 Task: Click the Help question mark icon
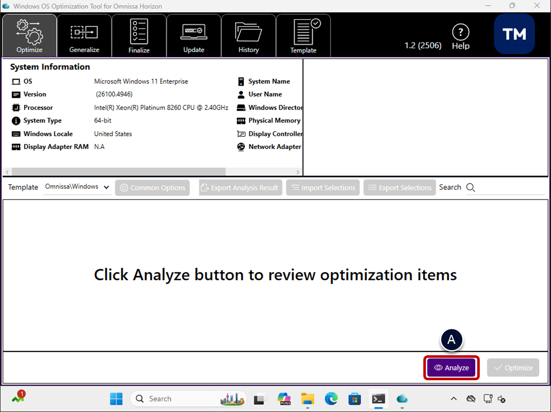(460, 32)
